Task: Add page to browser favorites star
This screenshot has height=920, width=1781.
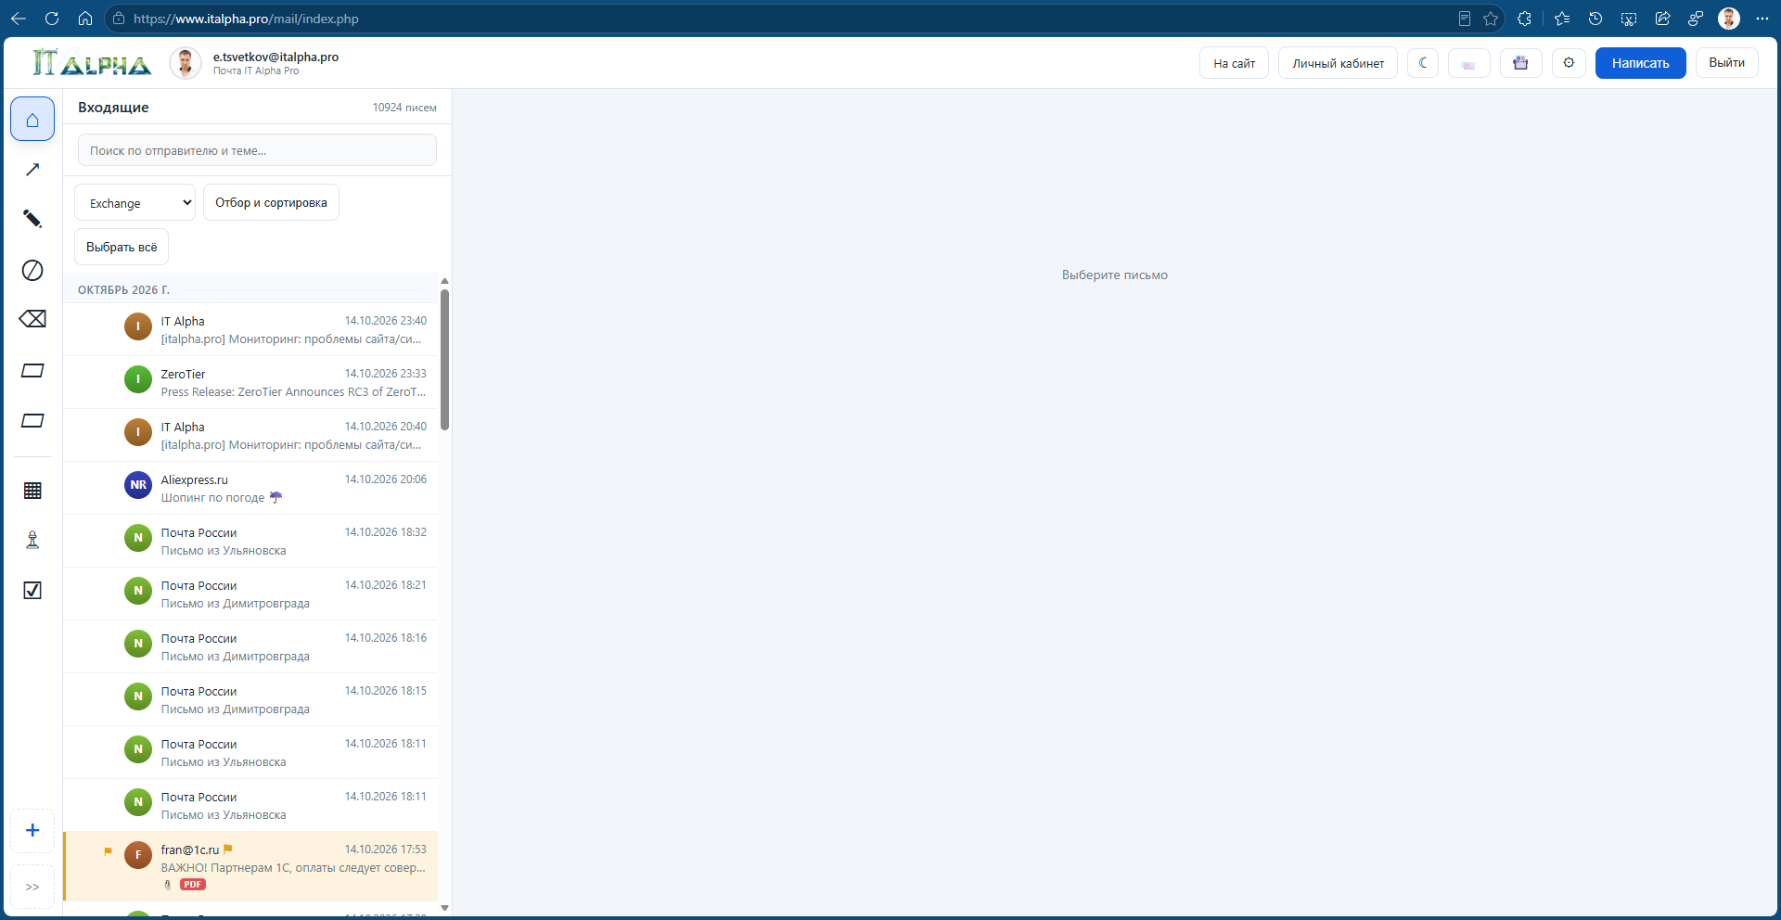Action: (x=1491, y=19)
